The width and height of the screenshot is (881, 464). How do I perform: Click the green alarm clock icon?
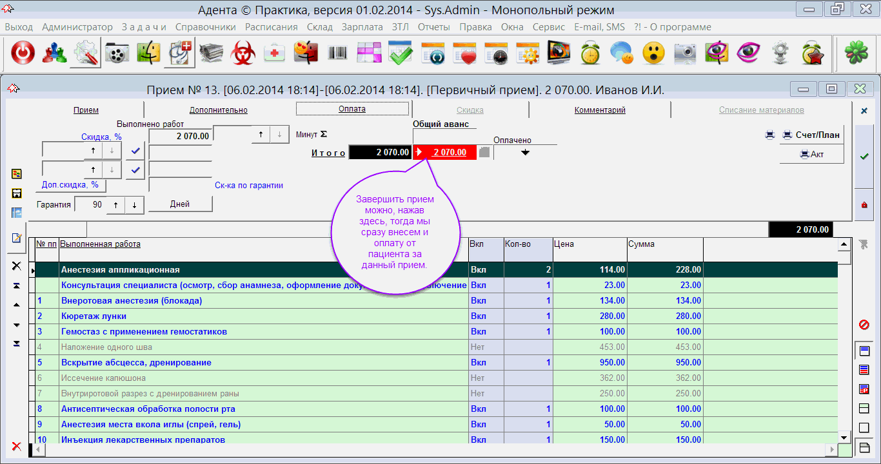tap(590, 53)
